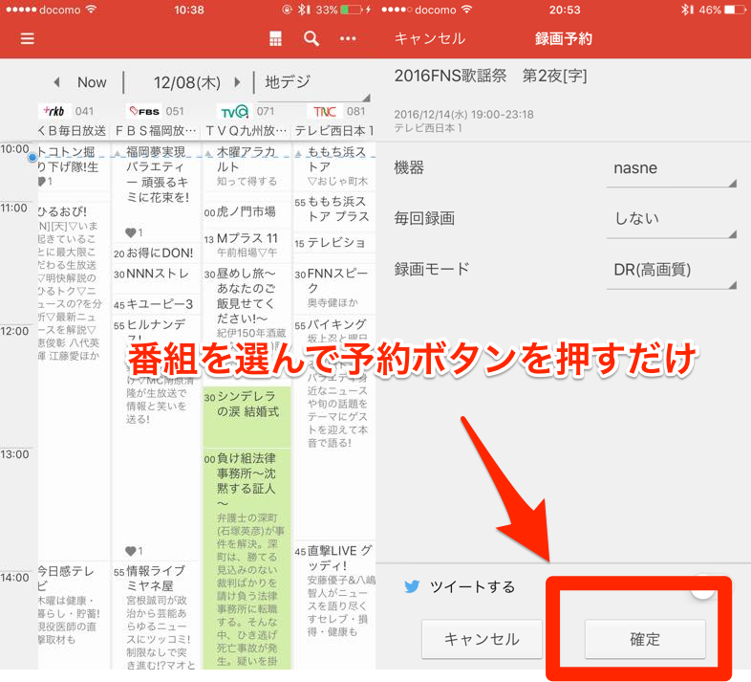Go to next day arrow
The height and width of the screenshot is (682, 751).
pos(237,82)
